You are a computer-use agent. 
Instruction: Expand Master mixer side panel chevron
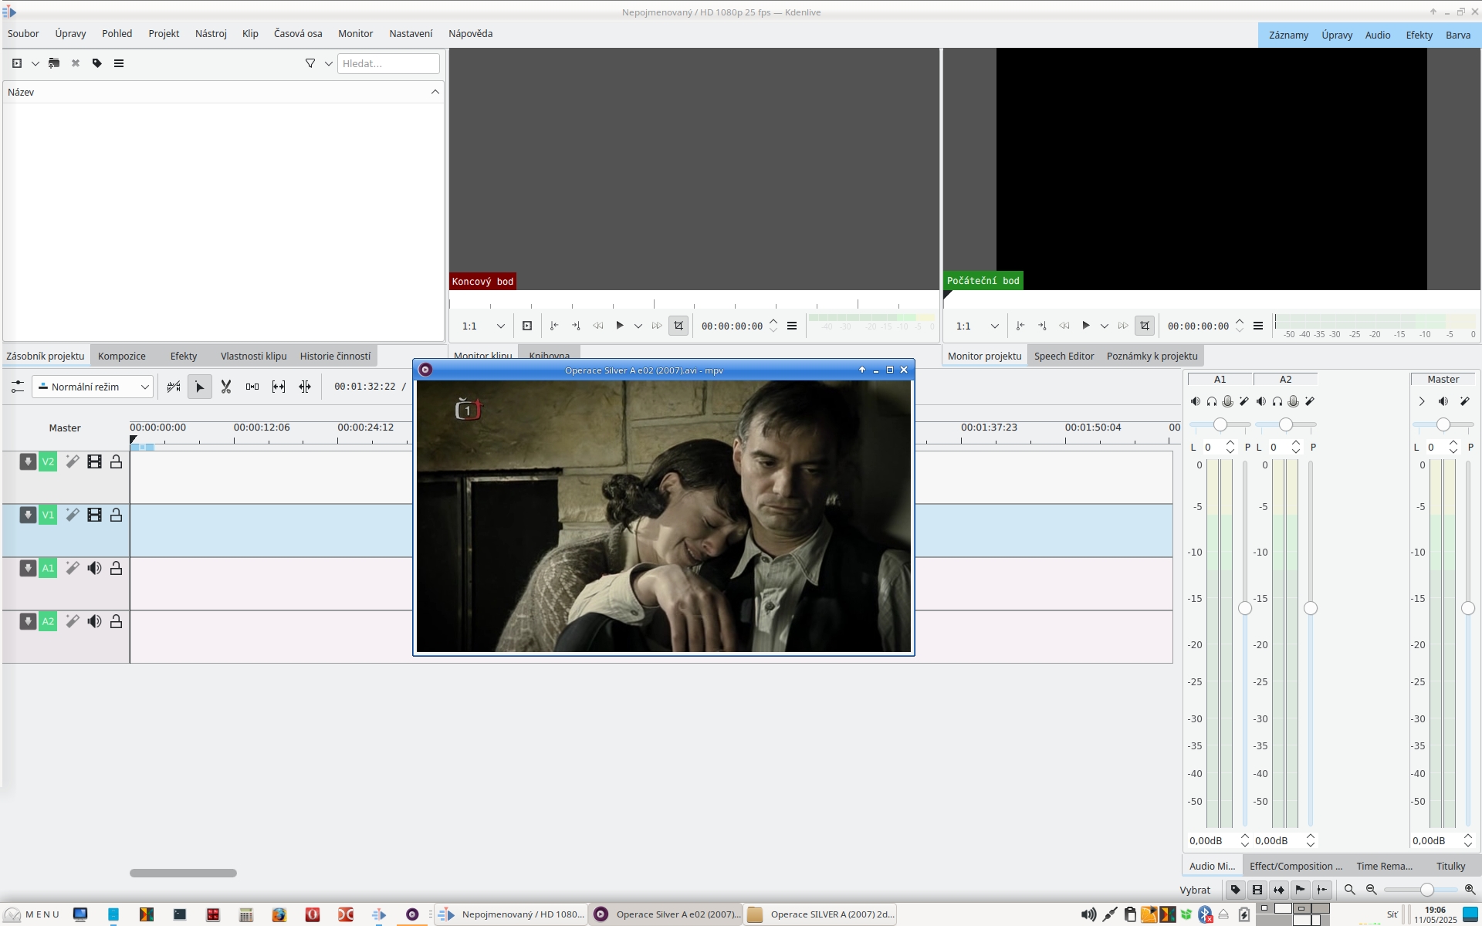(1422, 401)
